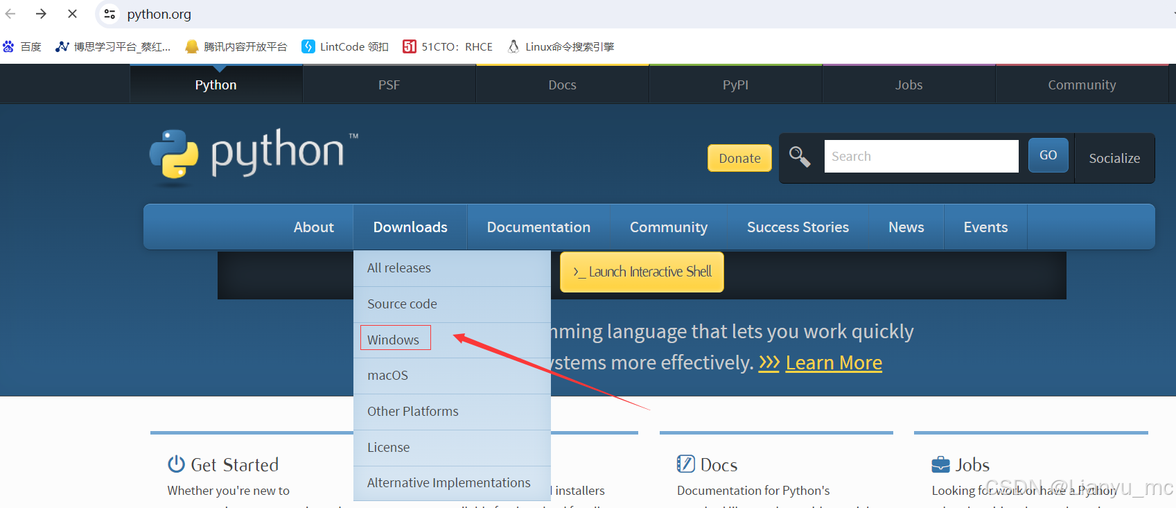Choose License from Downloads menu
Viewport: 1176px width, 508px height.
452,448
